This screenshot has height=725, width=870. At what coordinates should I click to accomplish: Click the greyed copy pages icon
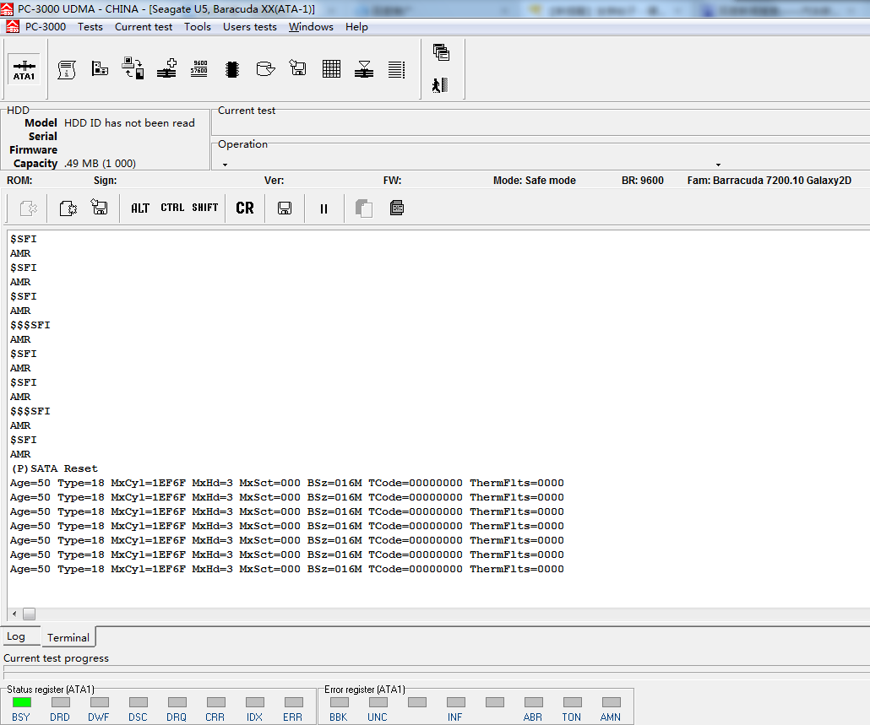point(363,208)
